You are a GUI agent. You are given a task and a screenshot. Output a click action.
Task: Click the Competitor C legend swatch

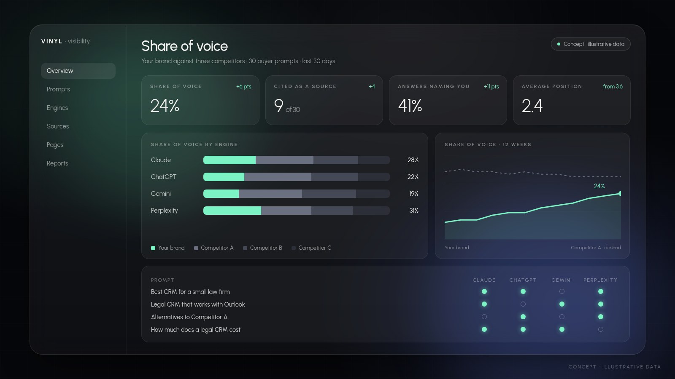294,248
